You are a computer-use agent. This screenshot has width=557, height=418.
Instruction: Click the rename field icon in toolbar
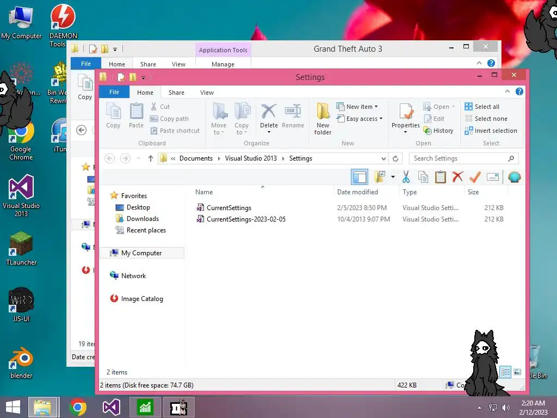(493, 177)
